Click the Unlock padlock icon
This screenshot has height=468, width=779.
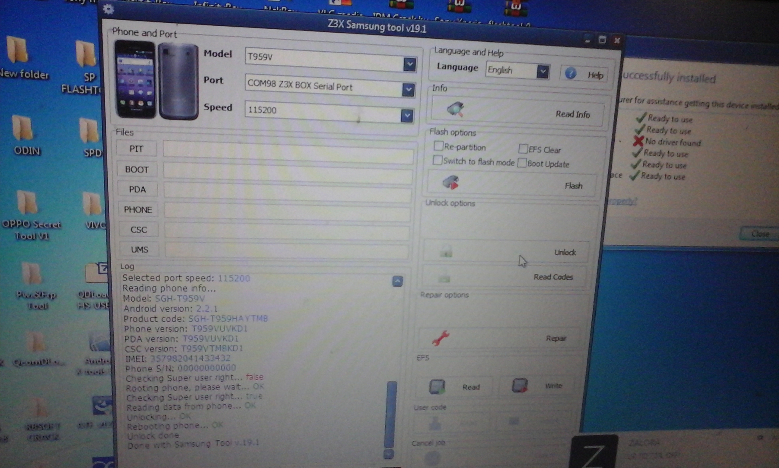[446, 251]
